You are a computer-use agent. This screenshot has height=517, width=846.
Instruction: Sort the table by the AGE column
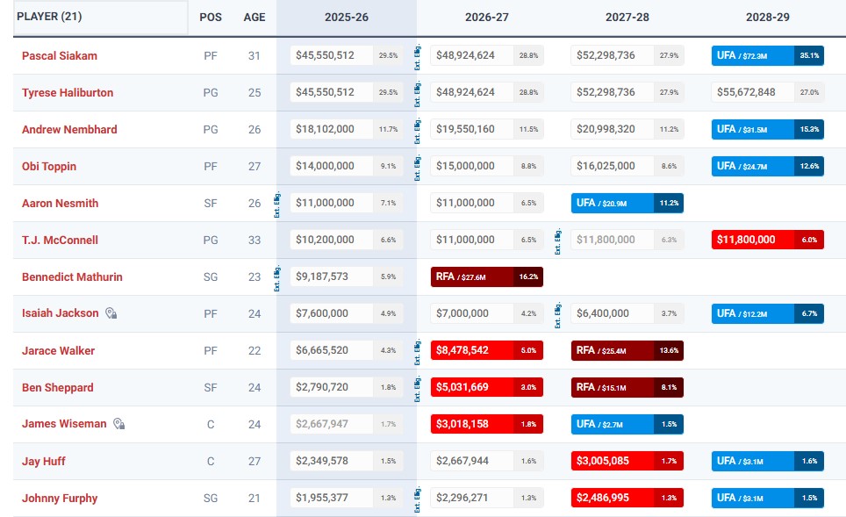tap(255, 17)
